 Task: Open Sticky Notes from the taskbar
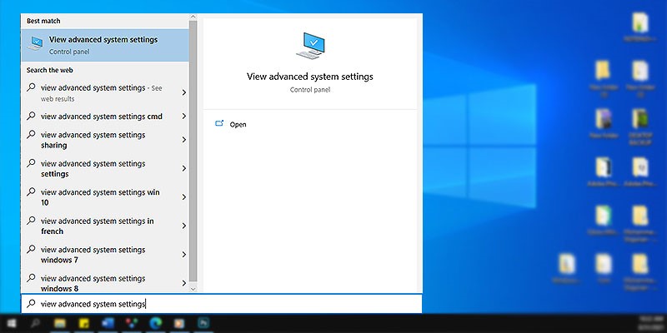(x=84, y=324)
